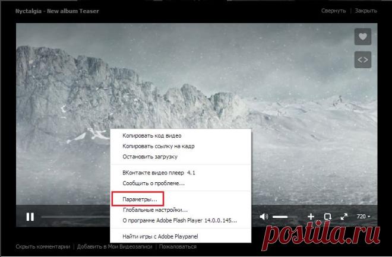Select 'Остановить загрузку' in context menu
The width and height of the screenshot is (392, 257).
click(x=150, y=157)
